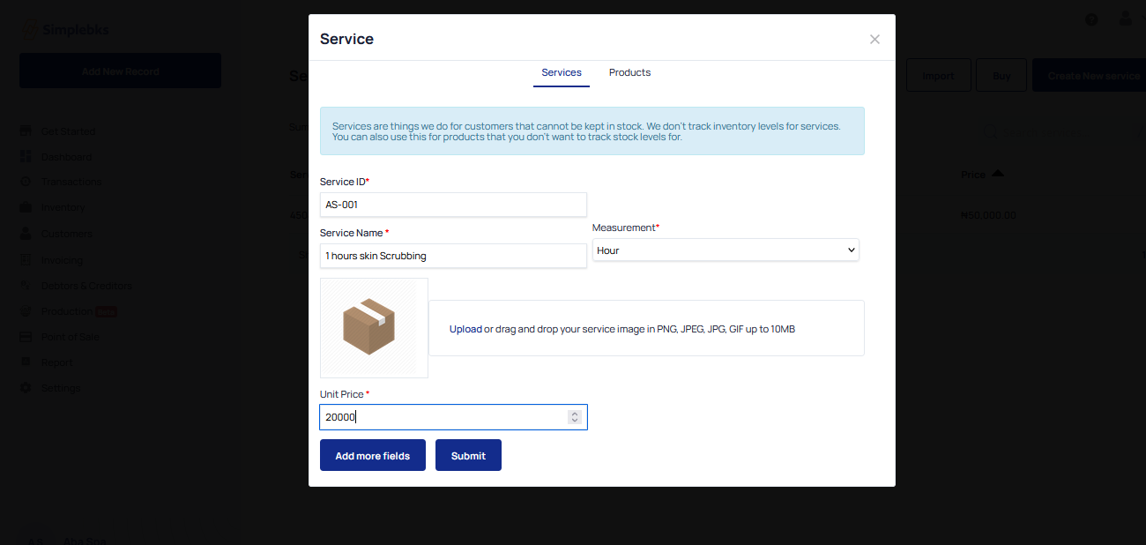Switch to the Services tab
The image size is (1146, 545).
(x=562, y=72)
